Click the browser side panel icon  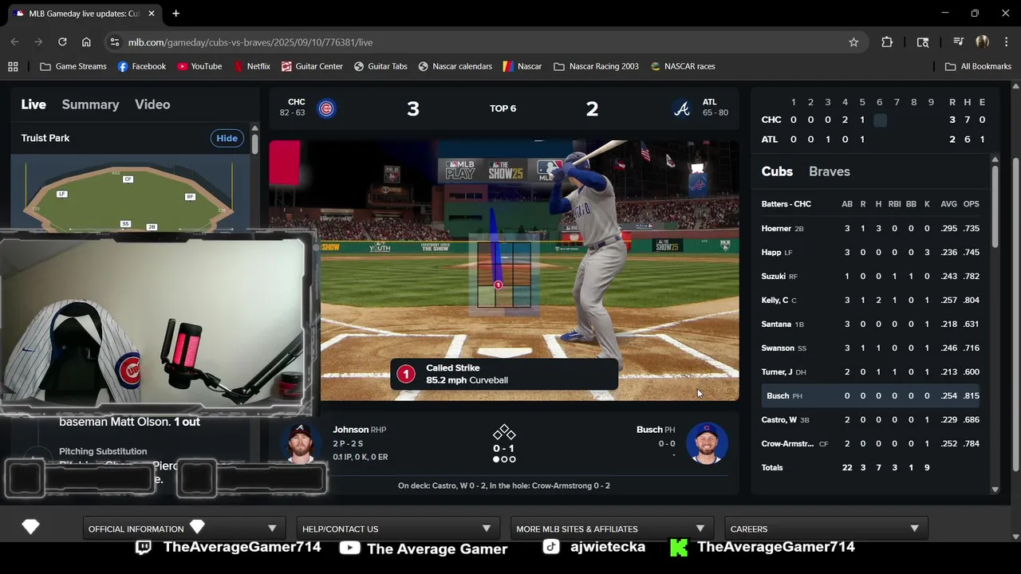[923, 42]
